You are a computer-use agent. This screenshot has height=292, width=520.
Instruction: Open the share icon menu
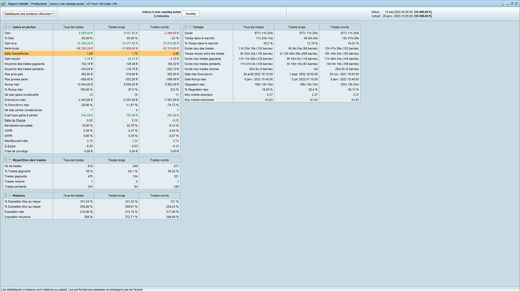click(501, 4)
